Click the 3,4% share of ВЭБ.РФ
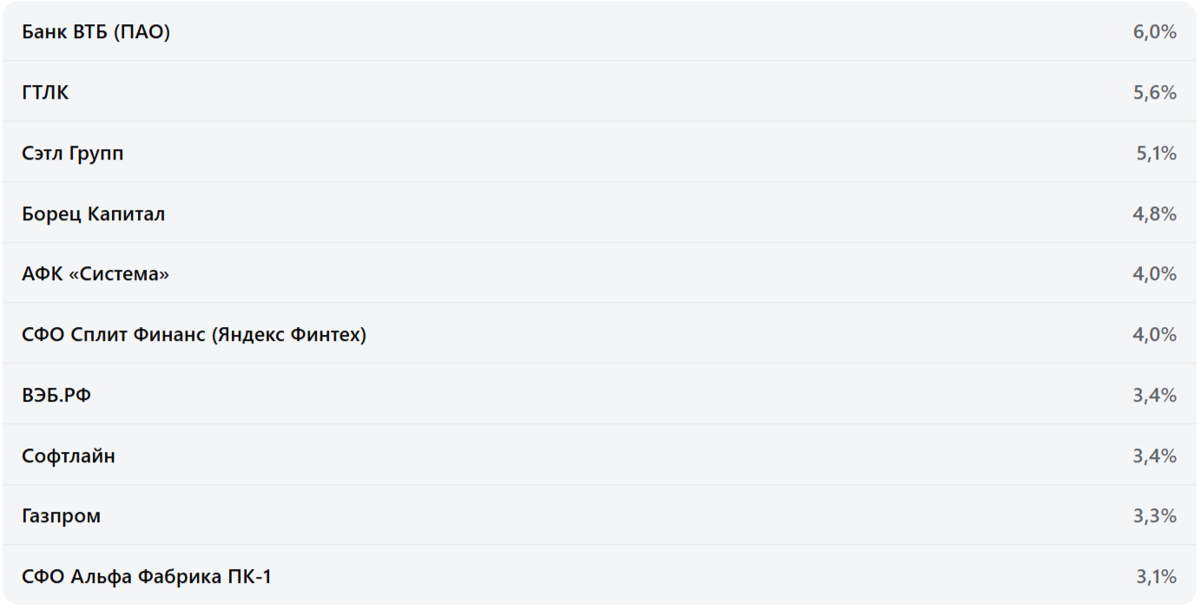This screenshot has height=609, width=1201. click(1154, 396)
